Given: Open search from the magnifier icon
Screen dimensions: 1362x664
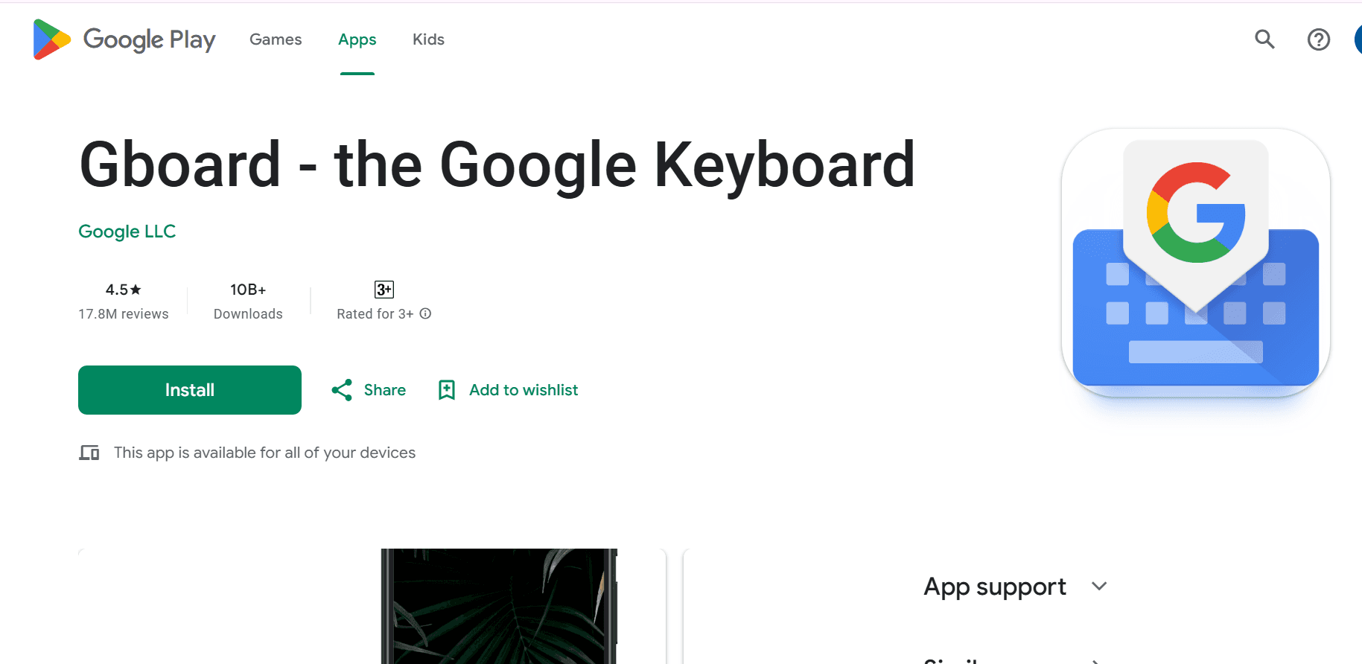Looking at the screenshot, I should (1264, 39).
